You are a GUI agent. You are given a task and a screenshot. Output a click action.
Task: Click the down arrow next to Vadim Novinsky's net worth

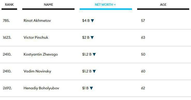(94, 71)
